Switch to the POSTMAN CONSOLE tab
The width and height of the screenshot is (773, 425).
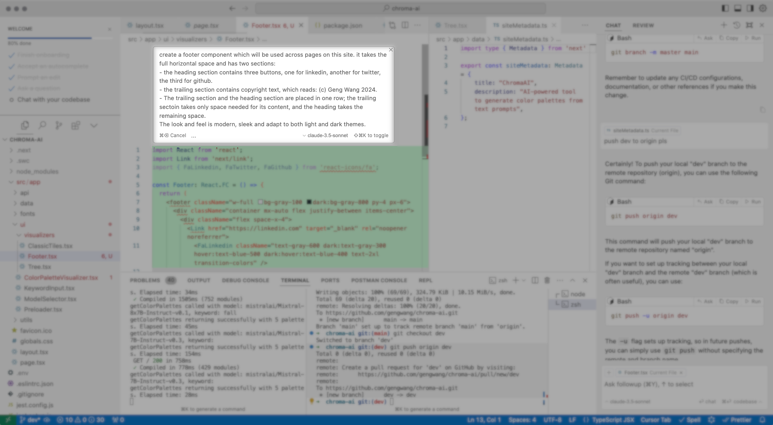pos(379,280)
